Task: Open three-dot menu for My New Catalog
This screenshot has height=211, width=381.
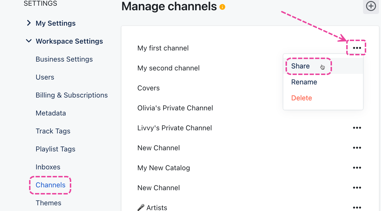Action: 357,168
